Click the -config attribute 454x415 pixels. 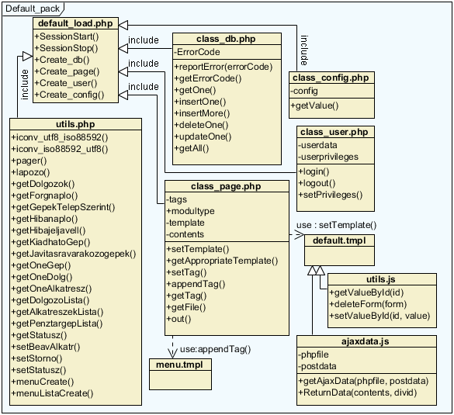(304, 91)
